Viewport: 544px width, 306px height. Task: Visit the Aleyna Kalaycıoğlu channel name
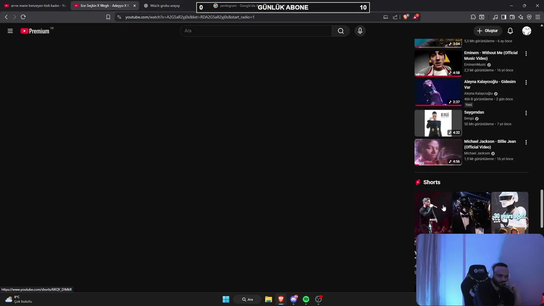click(478, 93)
